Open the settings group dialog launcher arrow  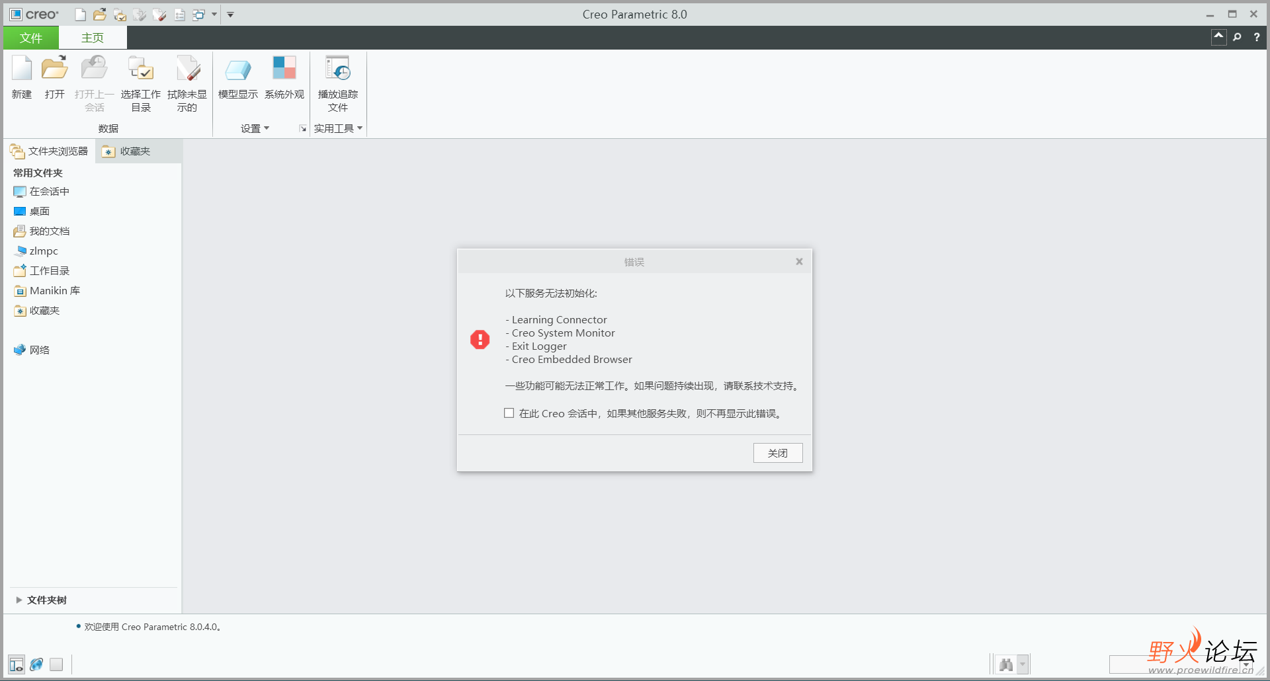point(302,128)
